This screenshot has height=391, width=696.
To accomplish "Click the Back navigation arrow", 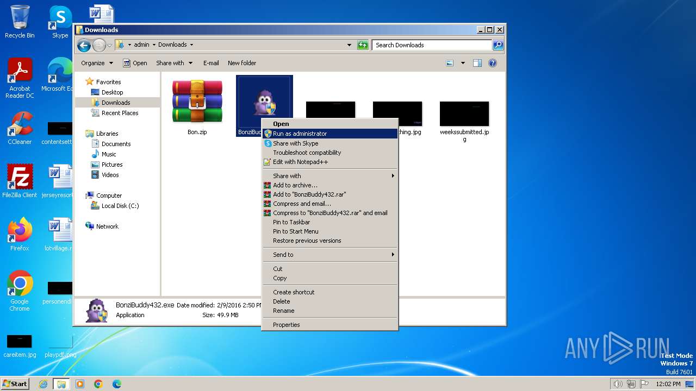I will point(84,45).
